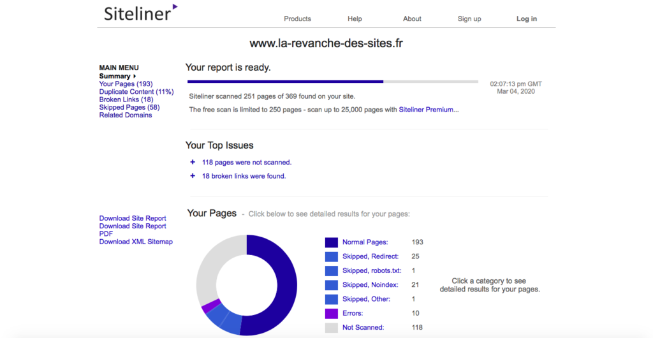Click the Skipped, robots.txt color swatch
This screenshot has height=338, width=653.
(332, 270)
